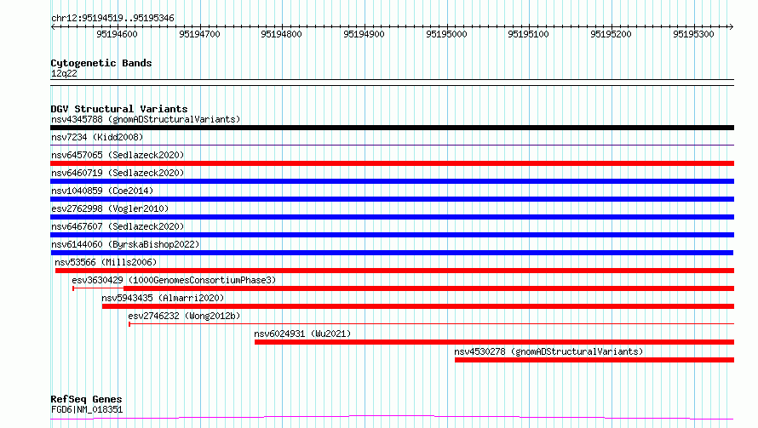
Task: Click the magenta FGD6 gene line
Action: pos(392,418)
